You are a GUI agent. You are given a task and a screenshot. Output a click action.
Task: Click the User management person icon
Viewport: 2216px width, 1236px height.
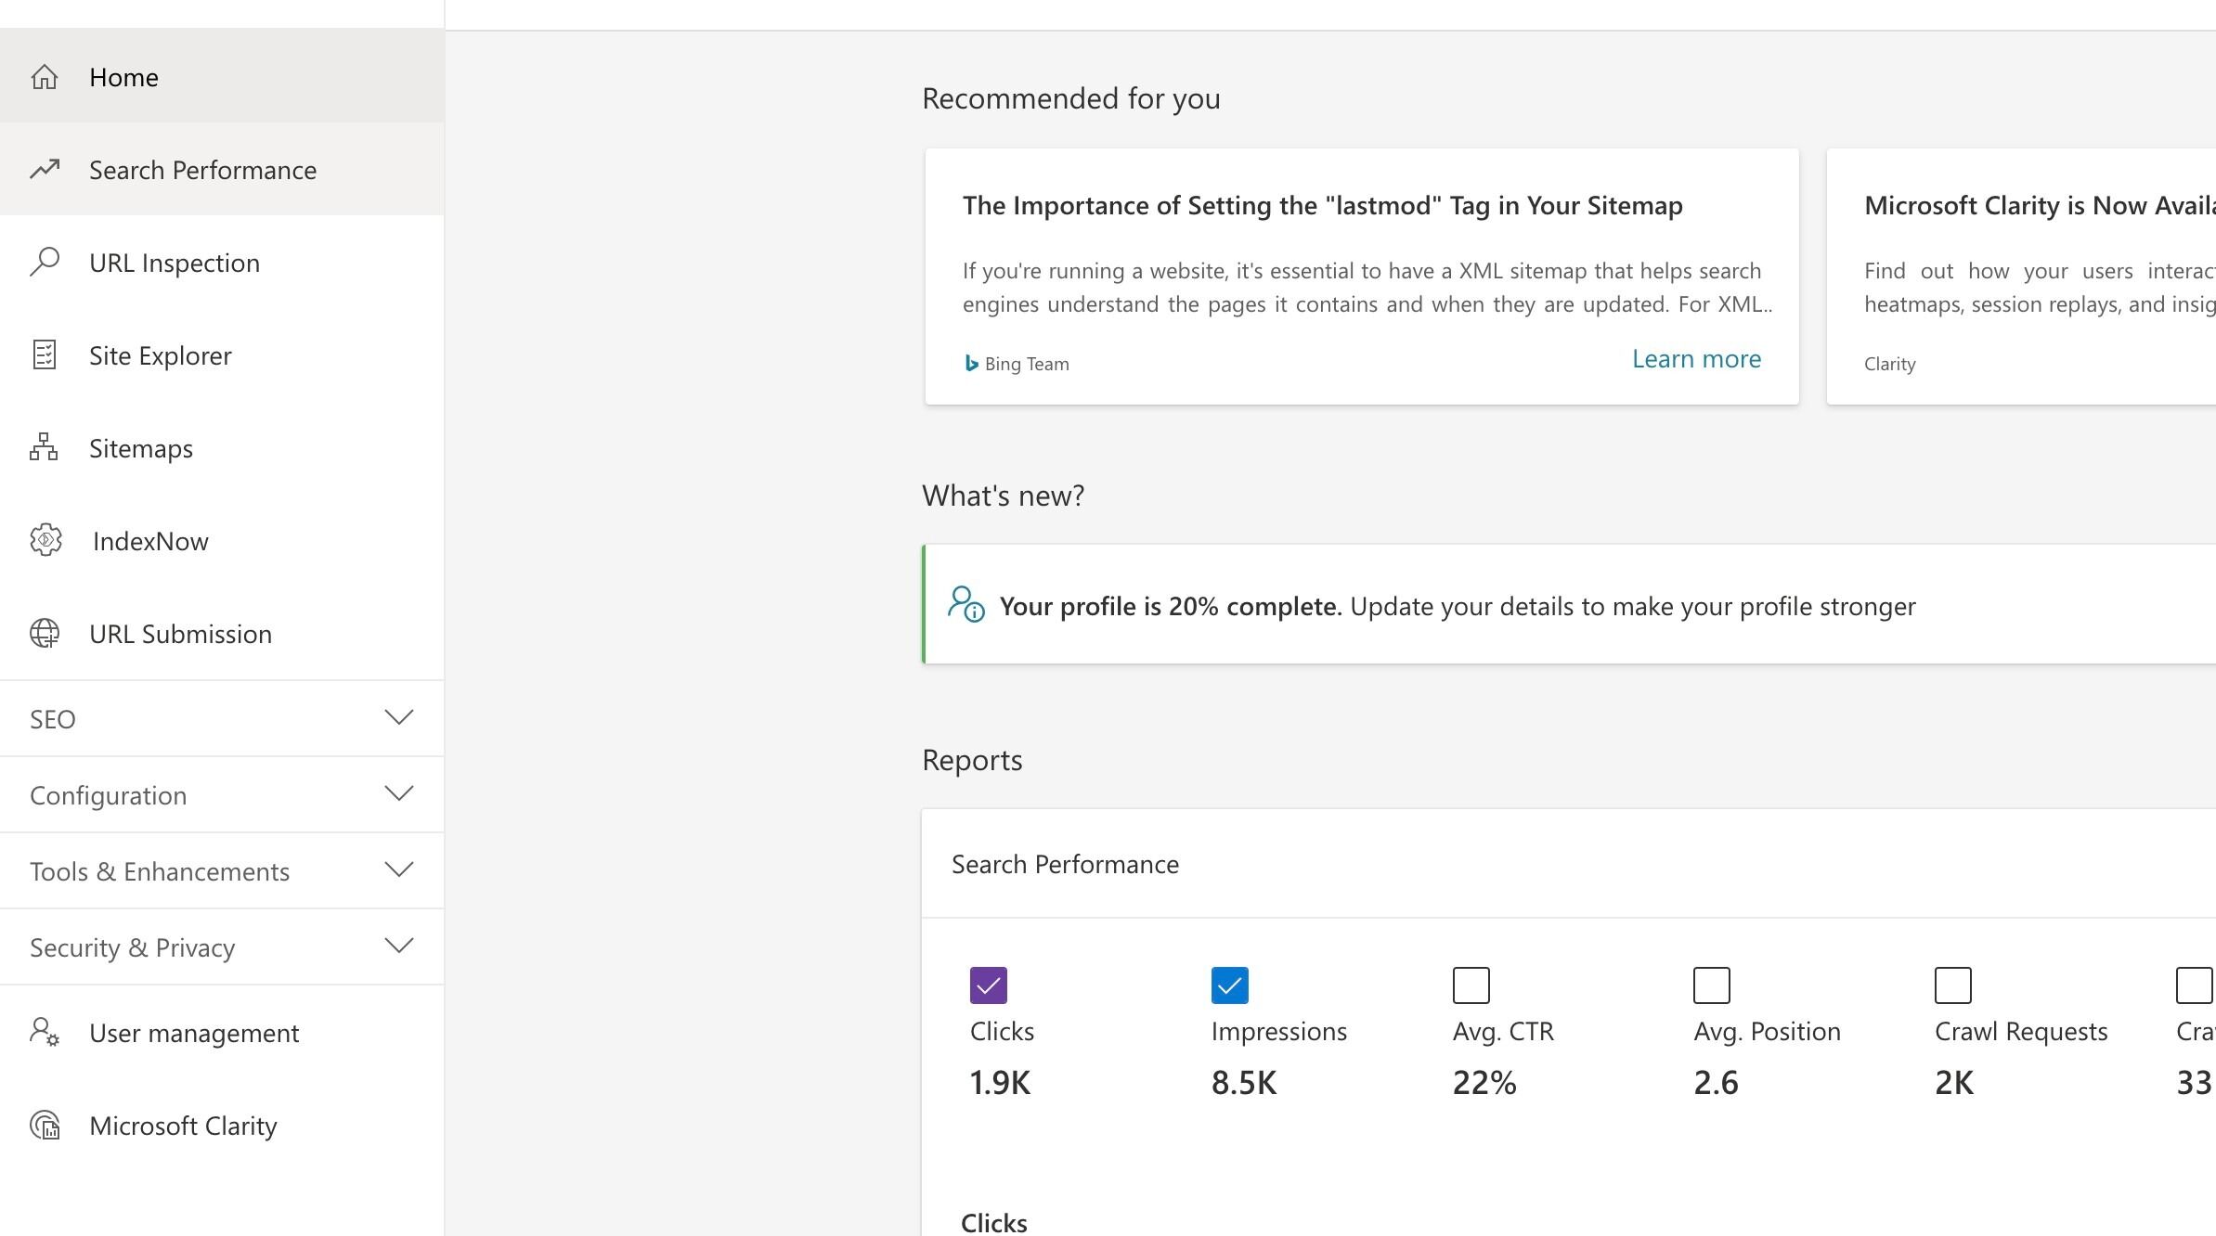45,1032
